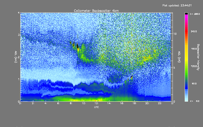
Task: Click the ">= 300.0" colorbar maximum label
Action: [x=195, y=14]
